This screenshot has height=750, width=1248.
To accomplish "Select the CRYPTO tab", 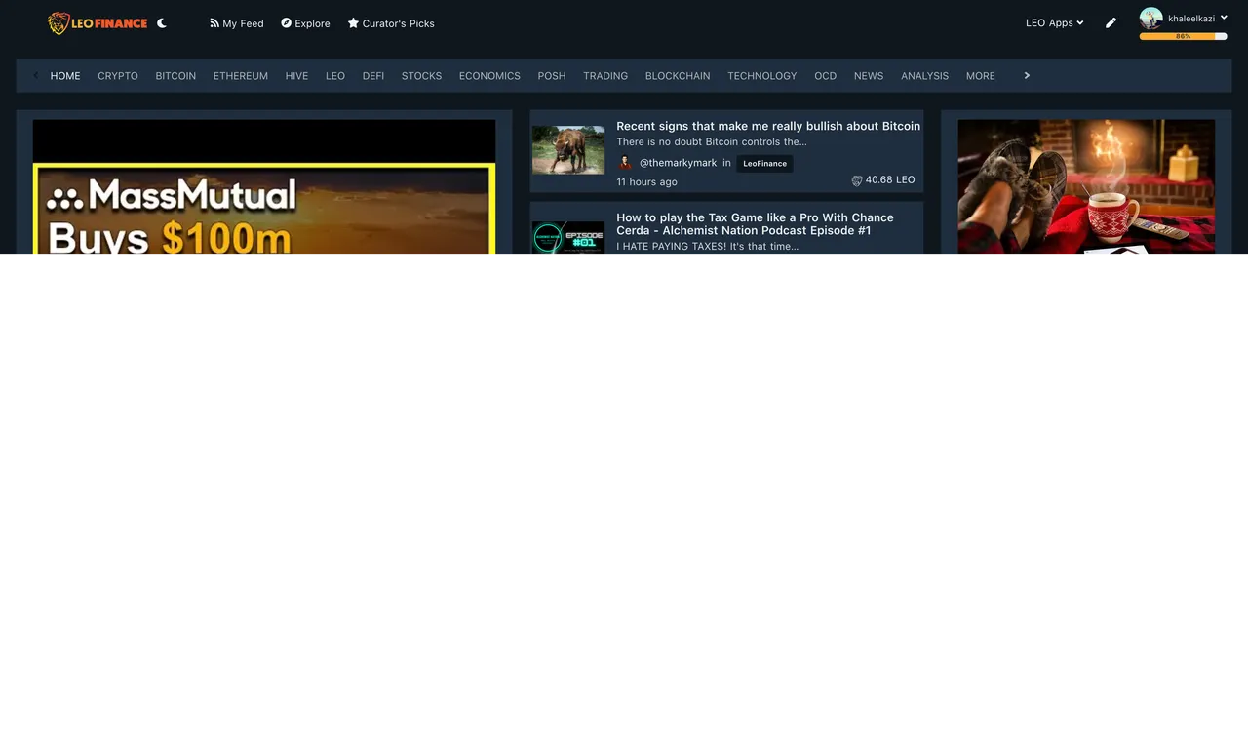I will tap(118, 76).
